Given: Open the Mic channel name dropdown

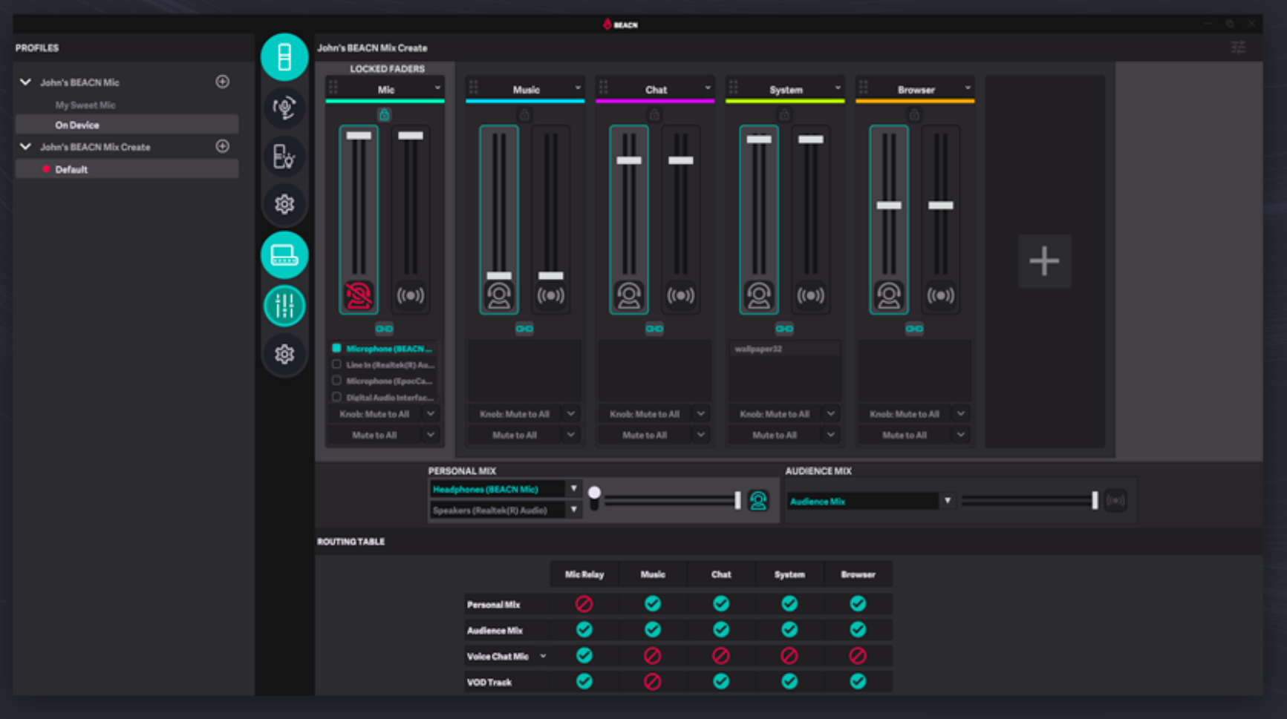Looking at the screenshot, I should [x=437, y=88].
